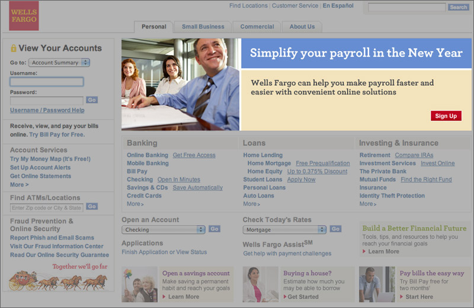Click More under Account Services
474x308 pixels.
20,184
